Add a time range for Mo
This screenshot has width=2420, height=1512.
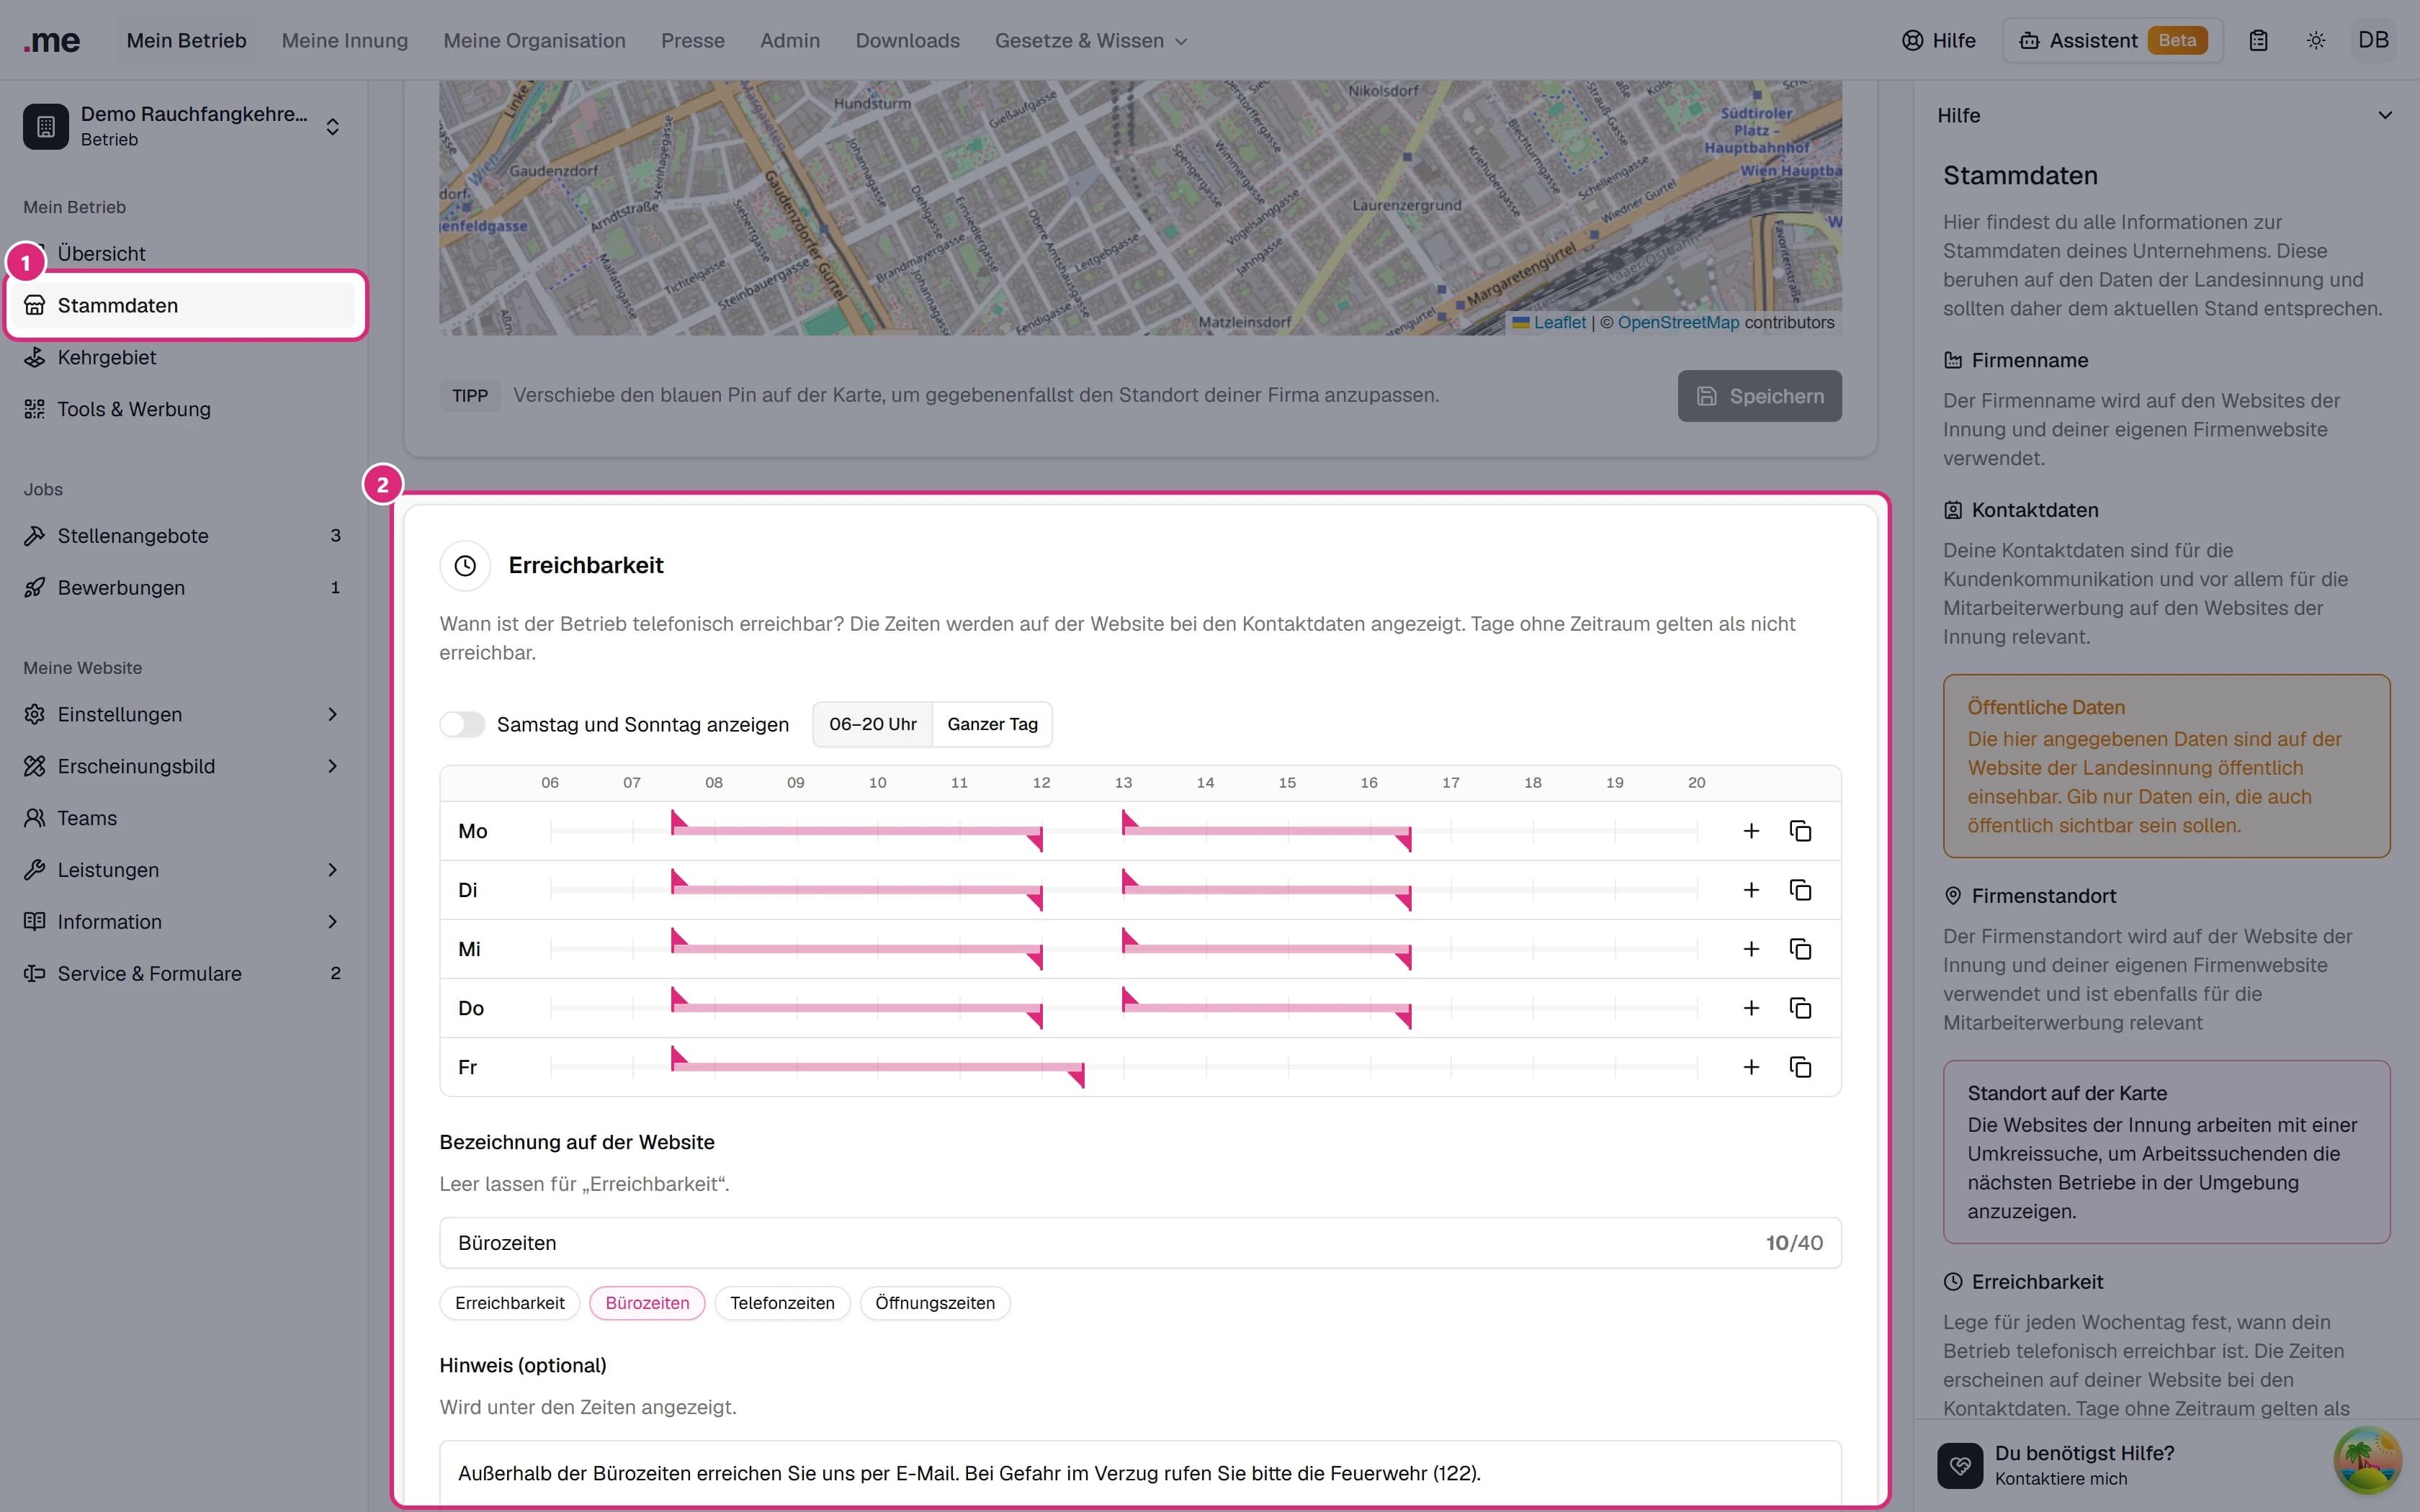(1751, 831)
